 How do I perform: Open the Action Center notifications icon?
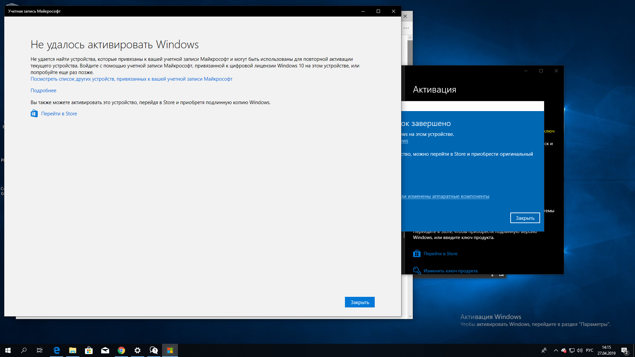[x=625, y=350]
